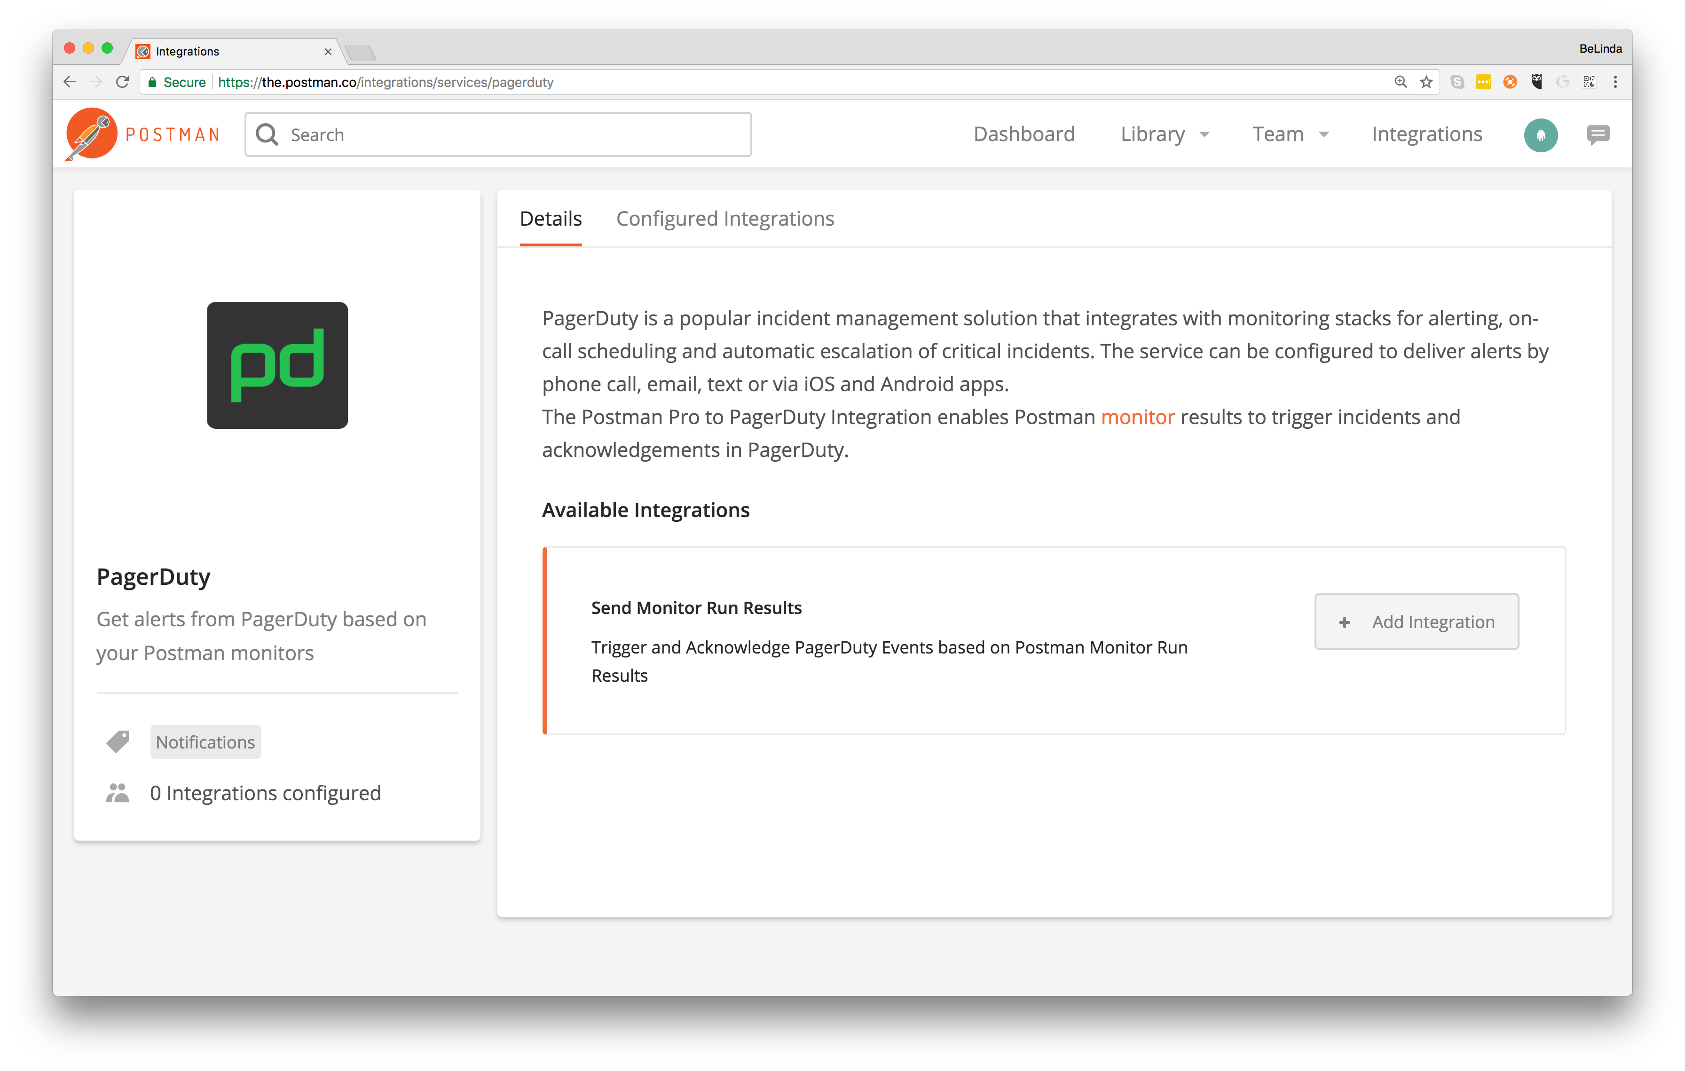Click the PagerDuty logo image
The image size is (1685, 1071).
click(x=276, y=365)
